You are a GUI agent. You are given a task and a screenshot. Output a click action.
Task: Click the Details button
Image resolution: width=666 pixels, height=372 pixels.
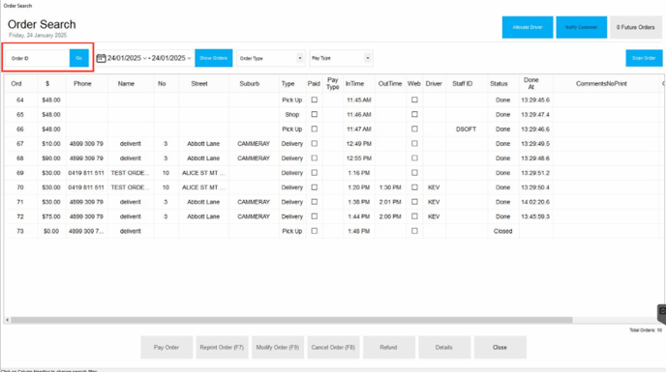444,348
